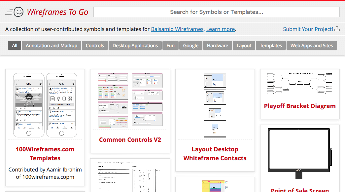The image size is (345, 192).
Task: Select the Layout filter
Action: point(244,45)
